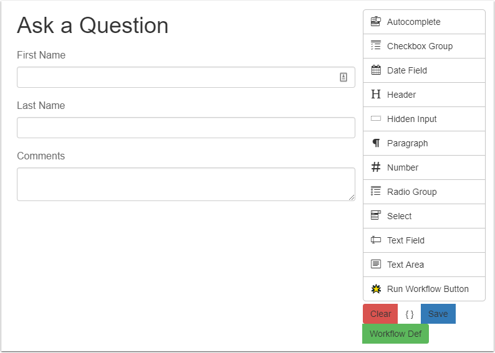Viewport: 495px width, 353px height.
Task: Click the Hidden Input icon
Action: (x=375, y=119)
